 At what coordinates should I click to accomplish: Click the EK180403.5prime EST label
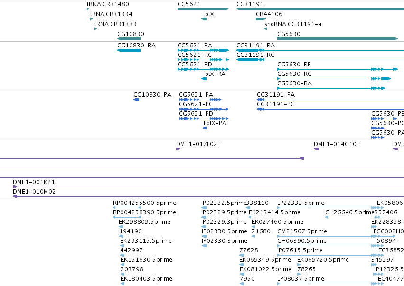(x=146, y=279)
